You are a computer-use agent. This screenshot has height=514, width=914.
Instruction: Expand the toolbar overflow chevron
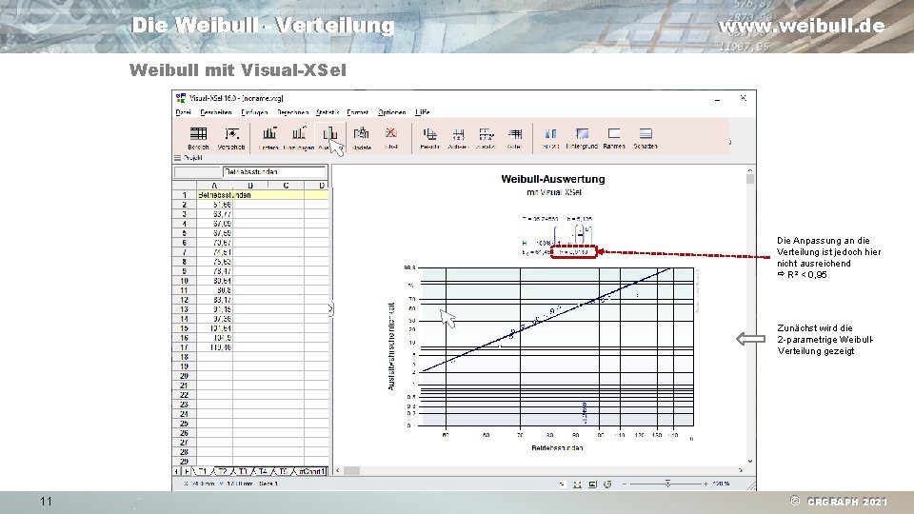730,142
